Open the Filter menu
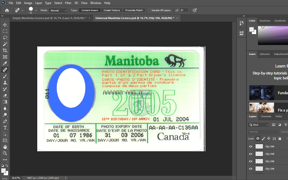The image size is (288, 180). pyautogui.click(x=68, y=3)
